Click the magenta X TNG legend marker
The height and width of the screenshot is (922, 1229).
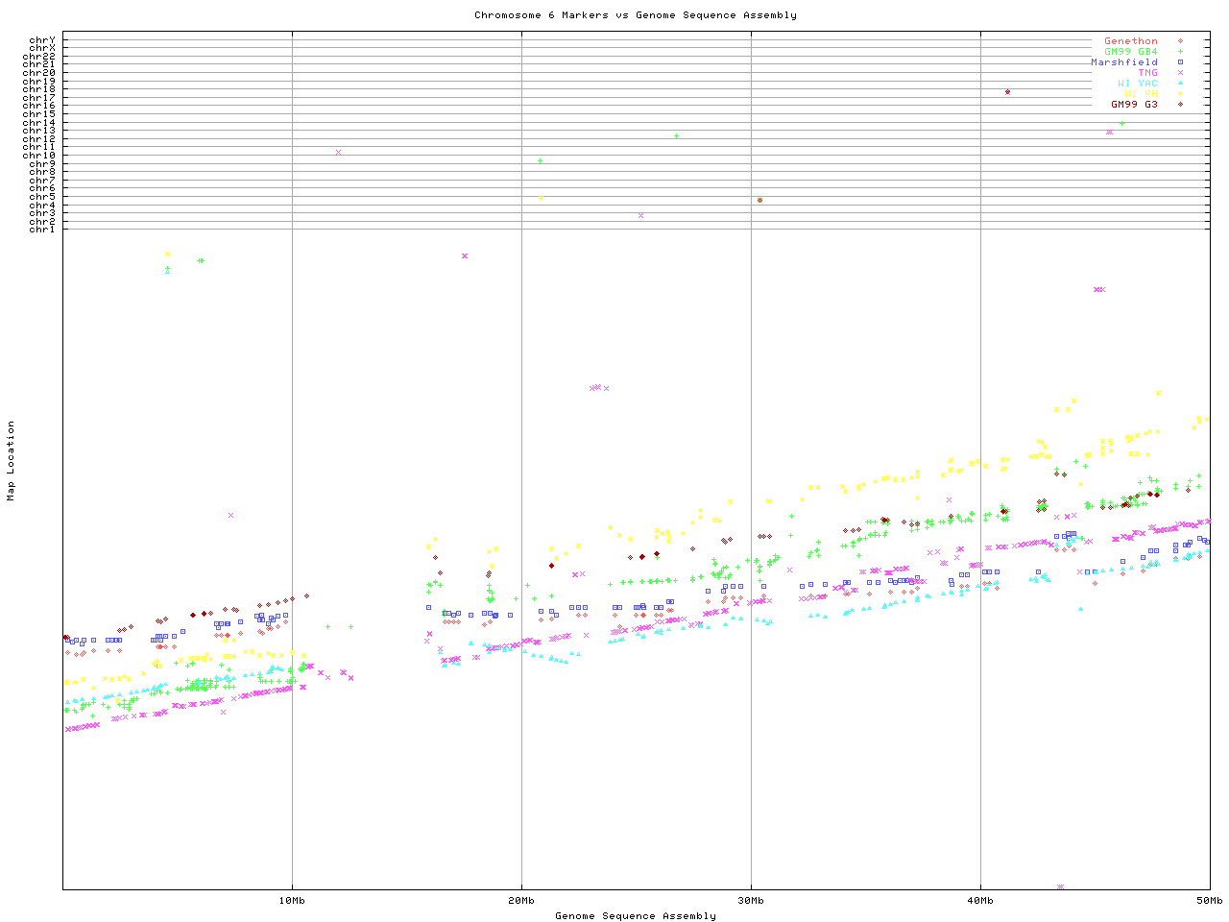click(x=1180, y=73)
